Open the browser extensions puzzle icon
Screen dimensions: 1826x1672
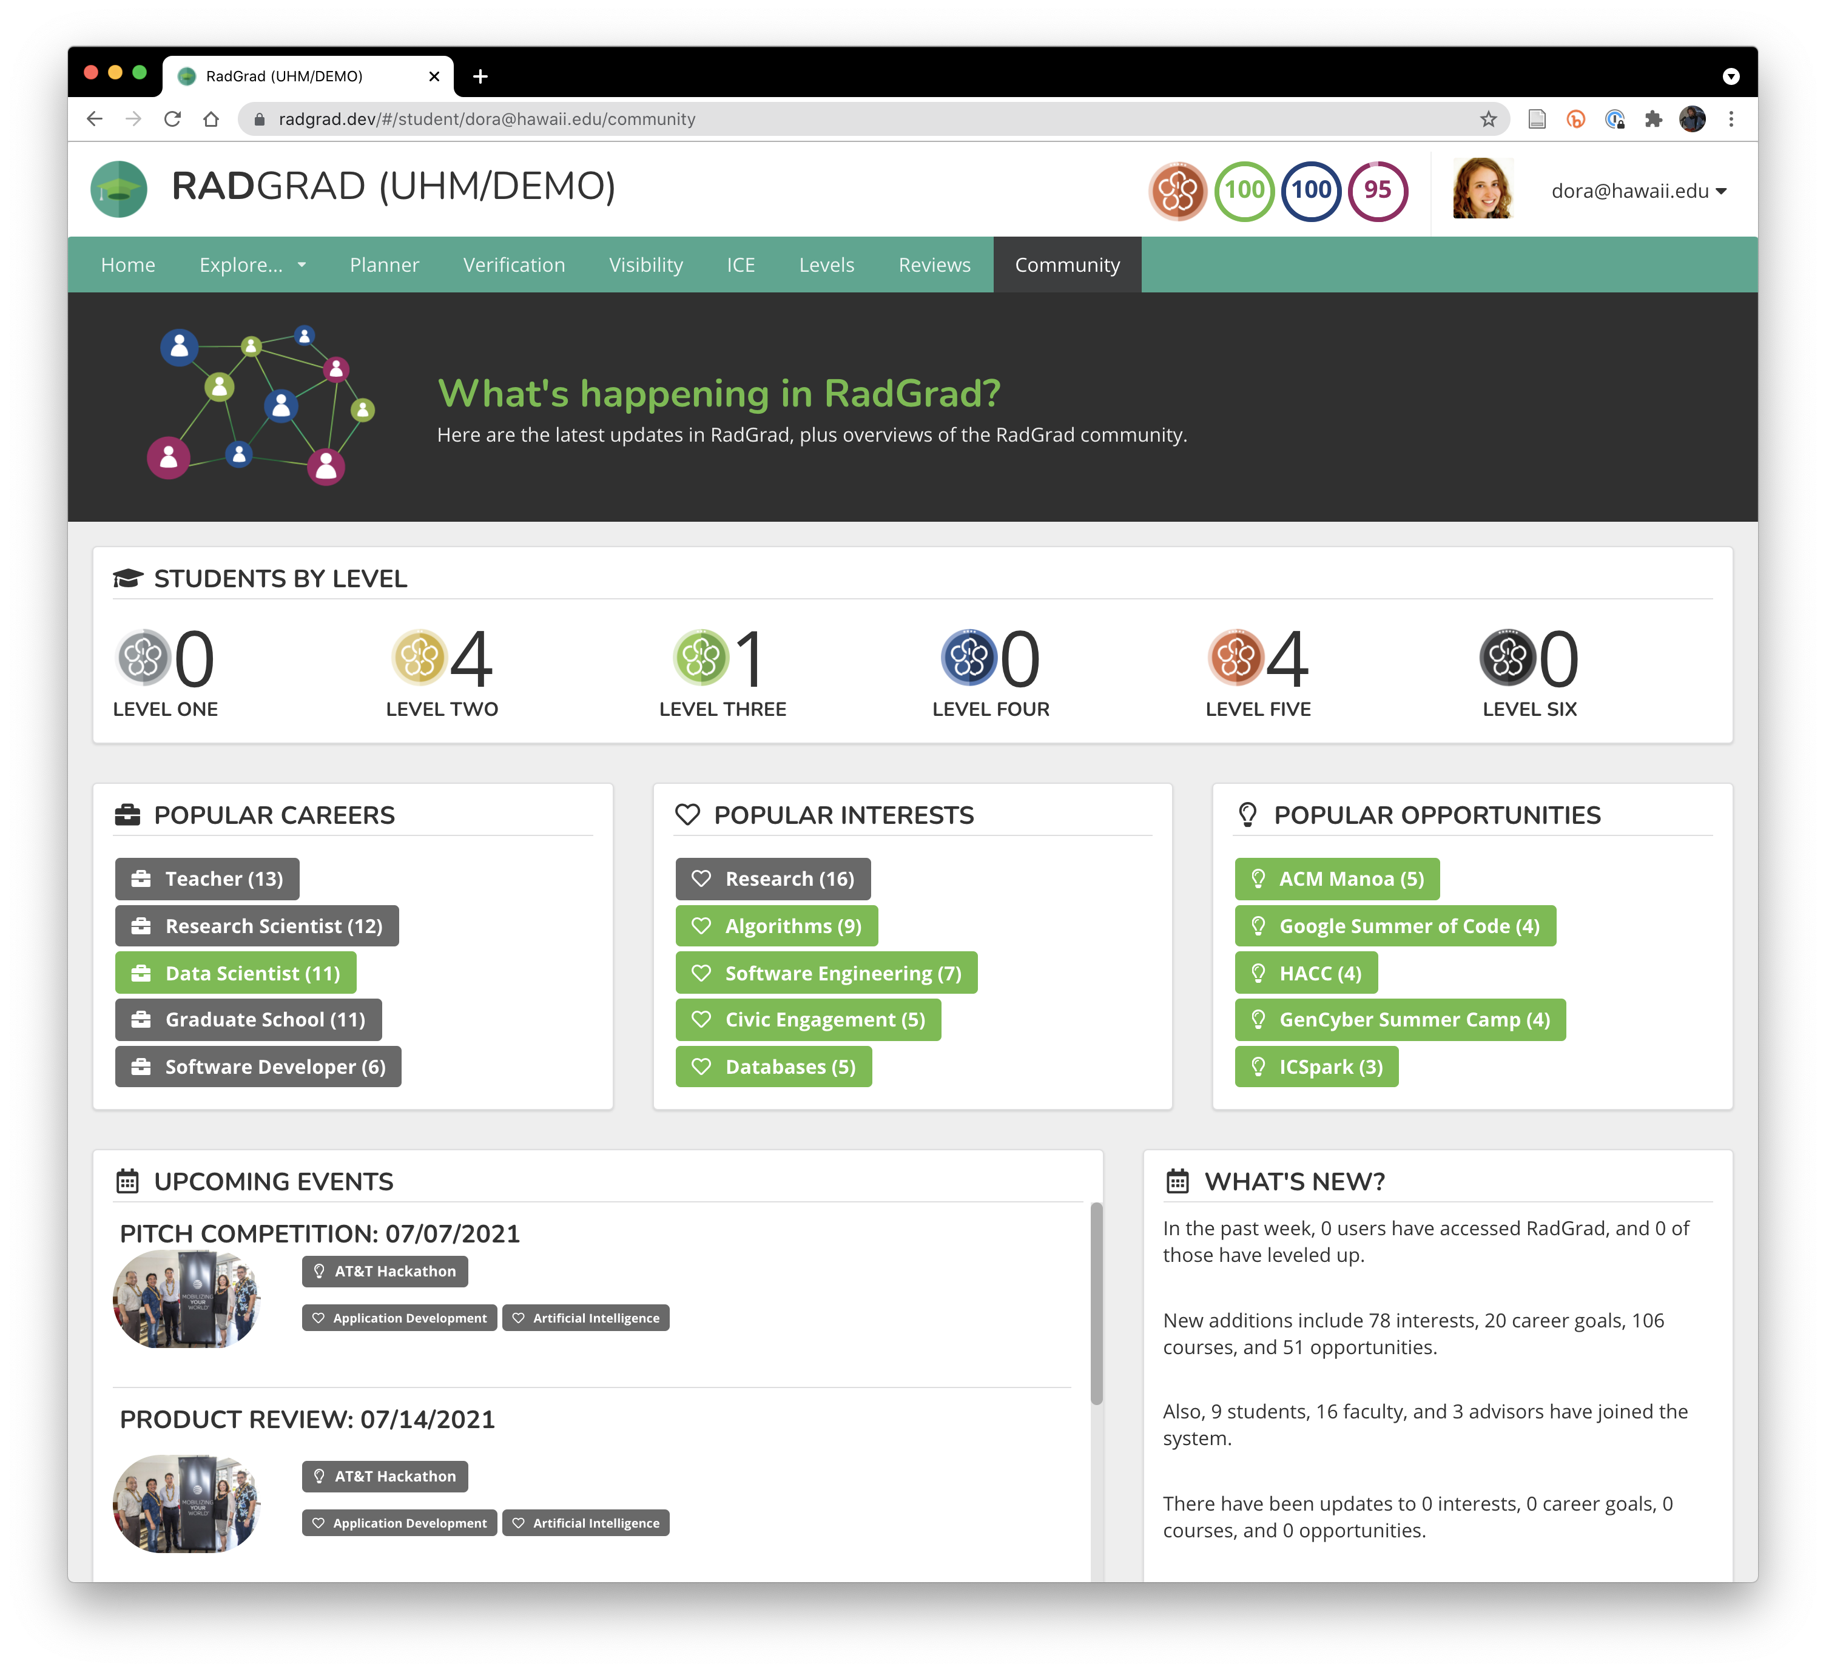coord(1653,119)
